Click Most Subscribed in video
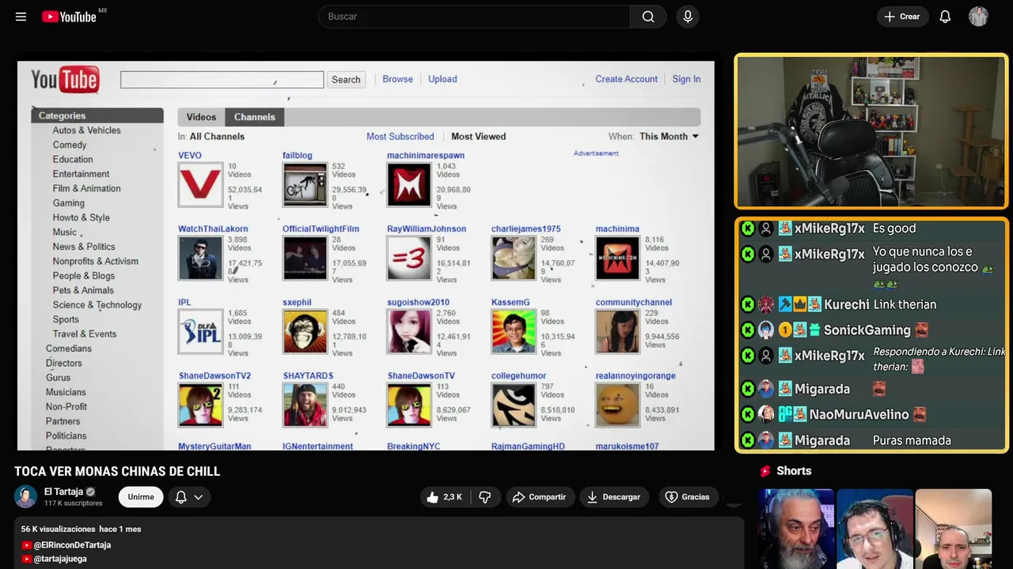 pyautogui.click(x=400, y=137)
